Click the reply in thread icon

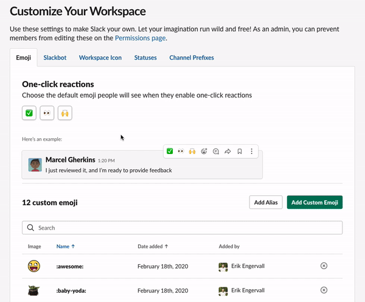click(x=216, y=151)
